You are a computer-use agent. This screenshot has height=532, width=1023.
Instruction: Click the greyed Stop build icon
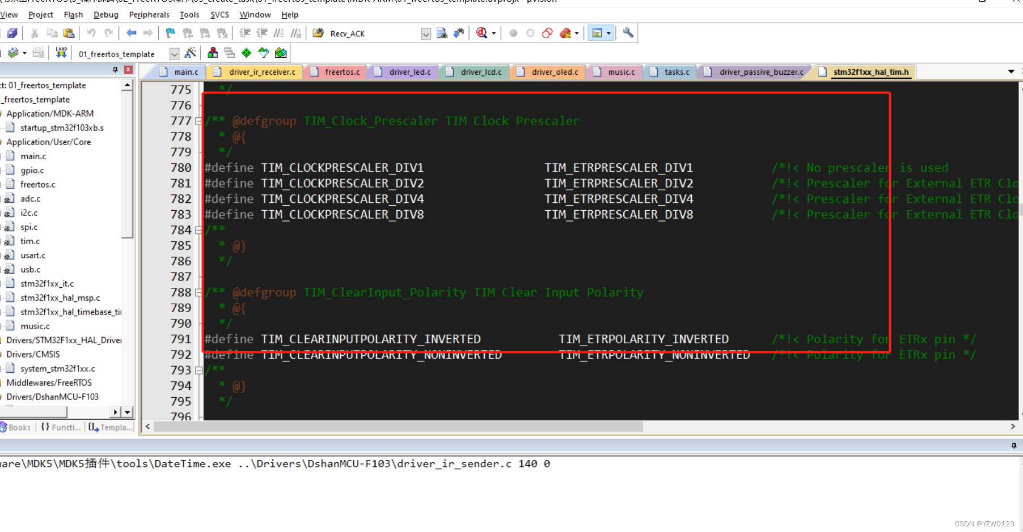click(39, 53)
